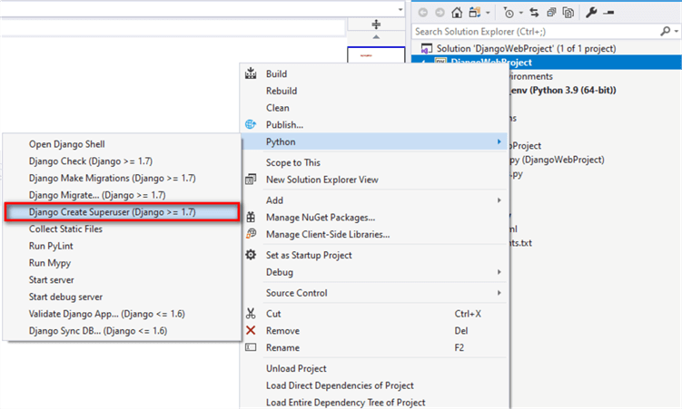Click the Home icon in Solution Explorer toolbar
Screen dimensions: 682x409
pyautogui.click(x=457, y=13)
